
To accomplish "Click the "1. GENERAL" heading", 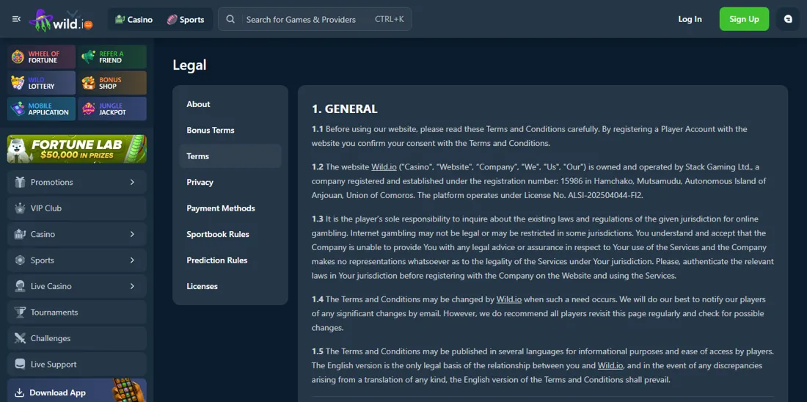I will (x=344, y=109).
